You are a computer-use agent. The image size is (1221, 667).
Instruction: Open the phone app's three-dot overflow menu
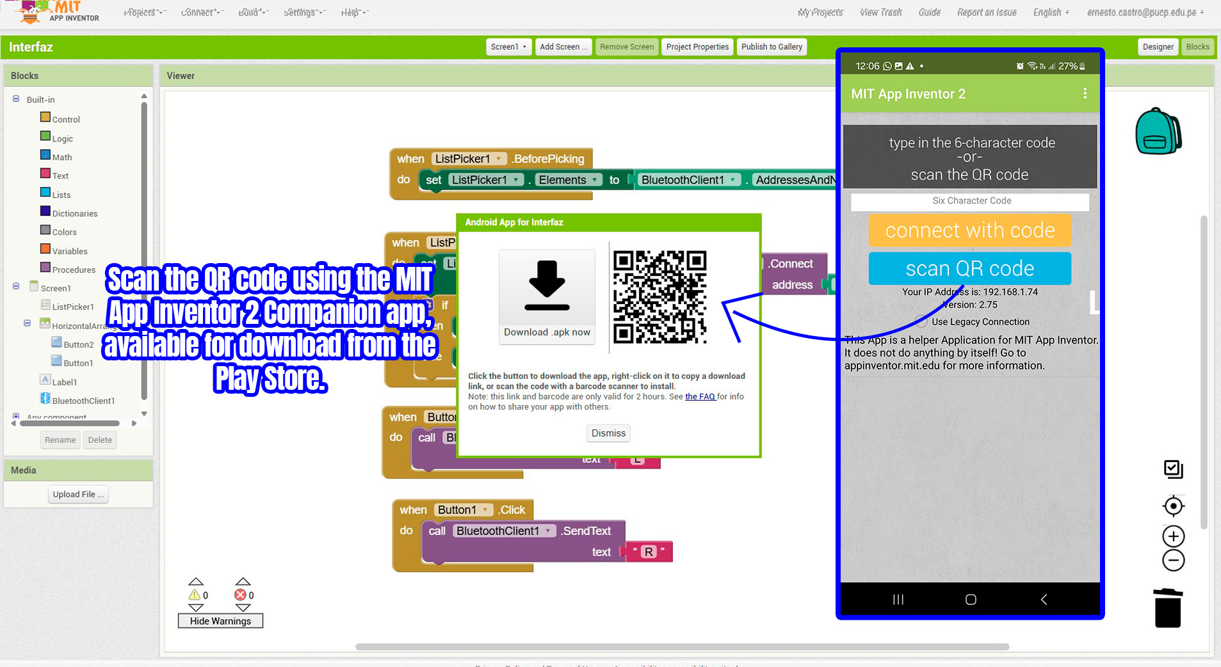click(x=1085, y=93)
